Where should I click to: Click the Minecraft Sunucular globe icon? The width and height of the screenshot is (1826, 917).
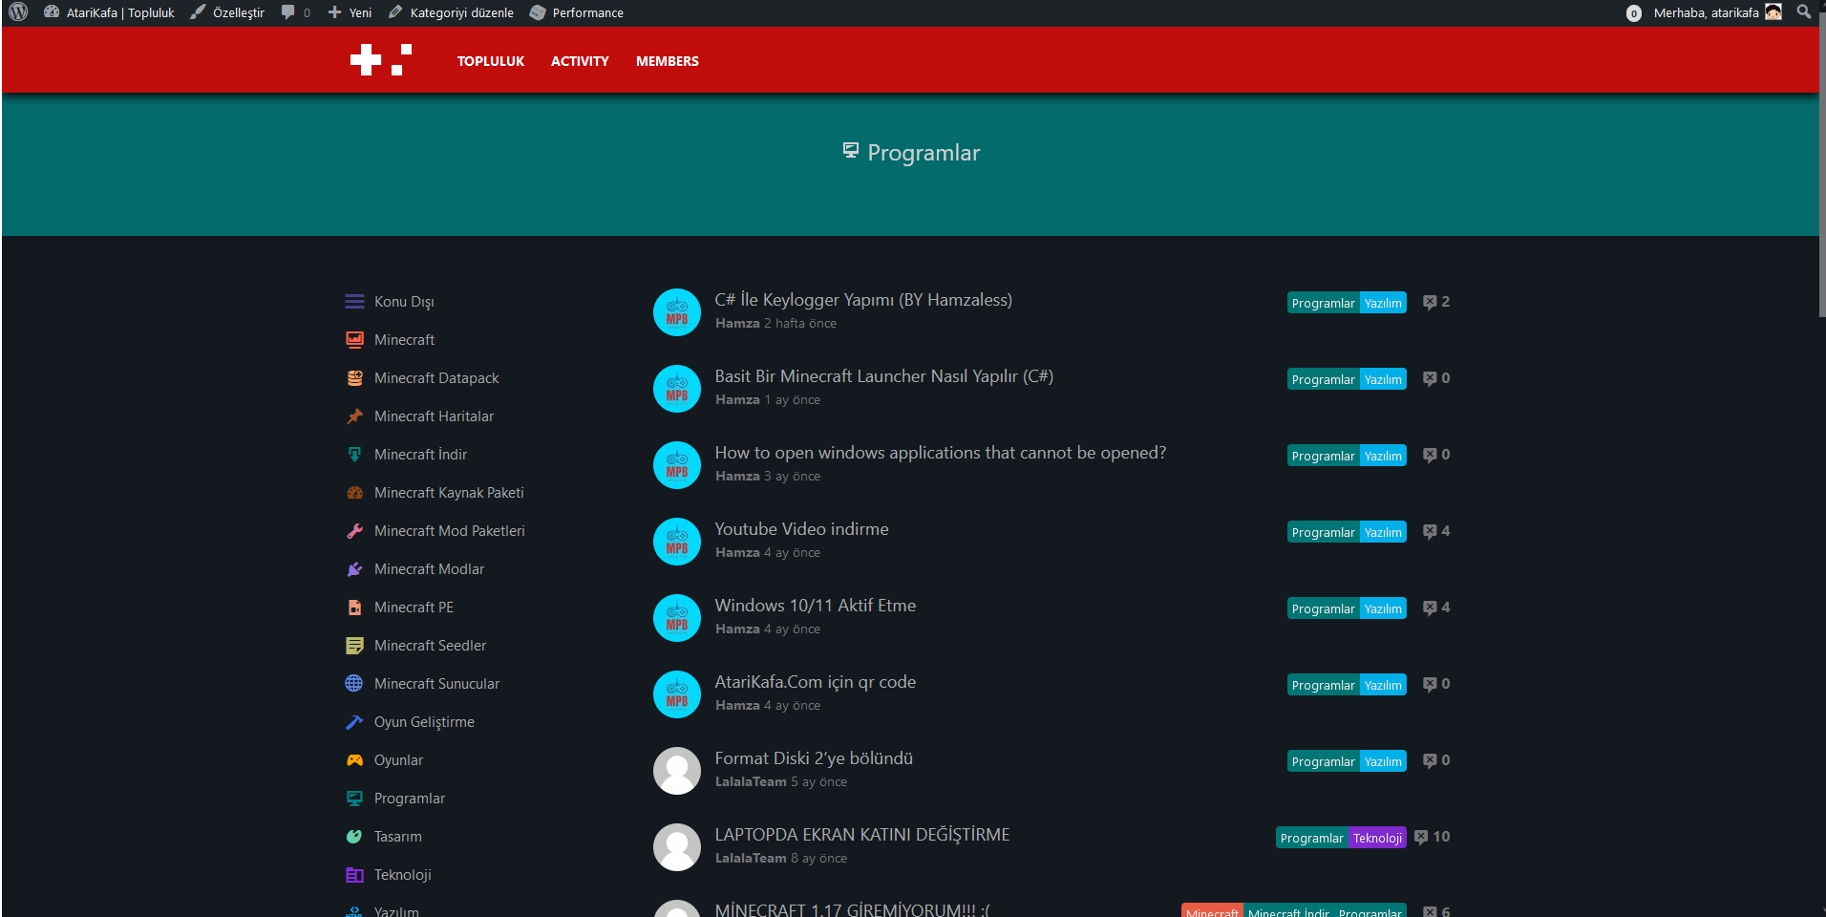(x=354, y=684)
